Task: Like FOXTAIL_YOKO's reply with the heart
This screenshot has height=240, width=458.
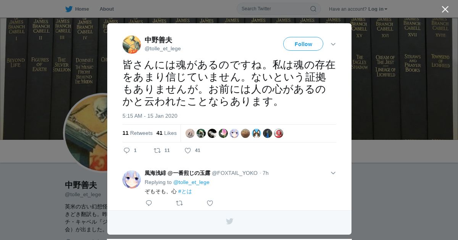Action: pyautogui.click(x=210, y=203)
